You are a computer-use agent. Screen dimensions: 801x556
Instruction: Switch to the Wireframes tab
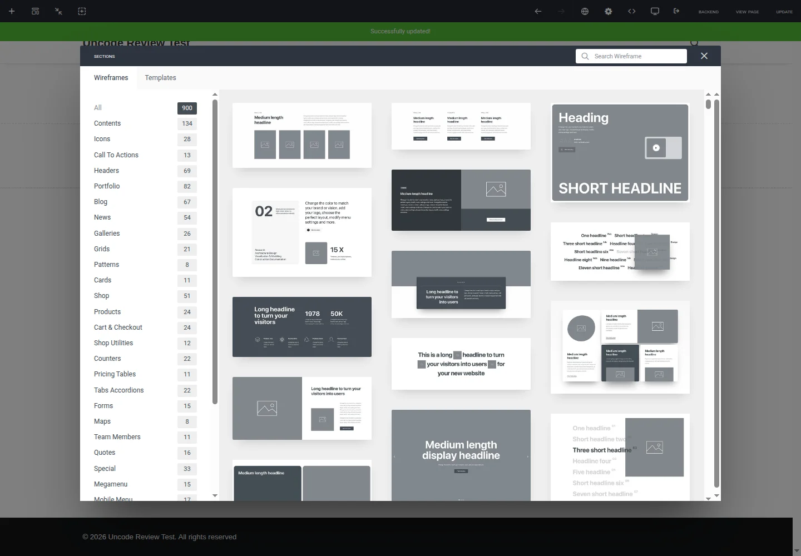111,78
